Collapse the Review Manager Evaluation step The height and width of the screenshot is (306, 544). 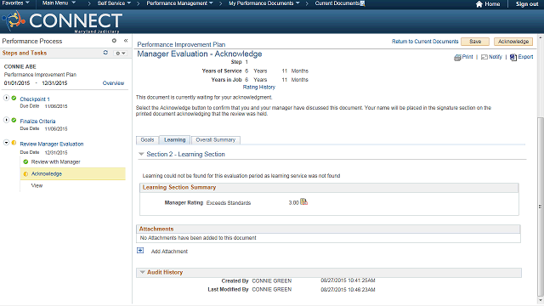tap(6, 143)
